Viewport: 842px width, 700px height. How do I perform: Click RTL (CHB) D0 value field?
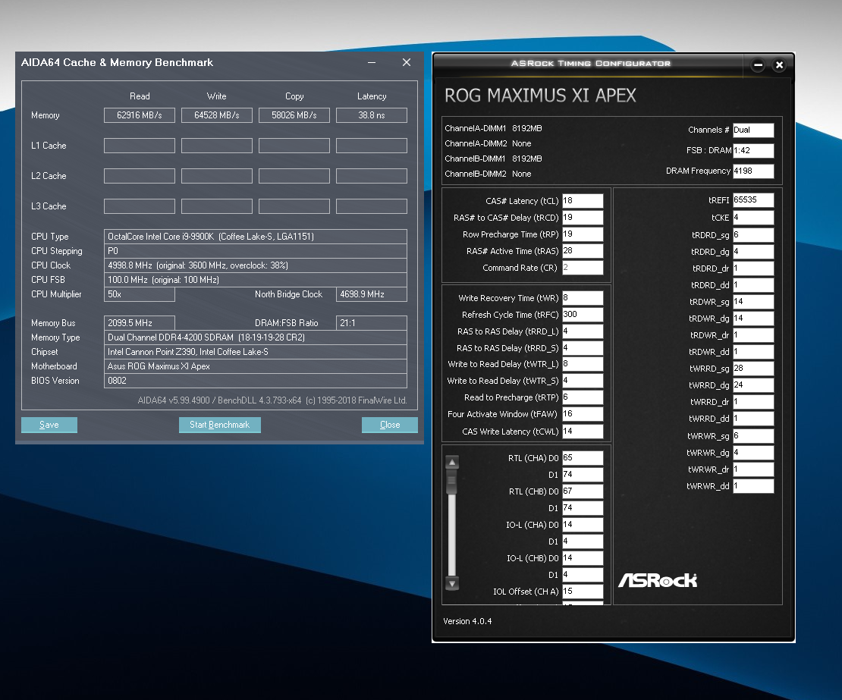point(583,491)
